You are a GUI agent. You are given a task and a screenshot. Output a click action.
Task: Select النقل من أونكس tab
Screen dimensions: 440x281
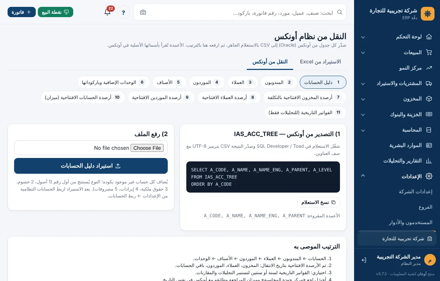270,62
